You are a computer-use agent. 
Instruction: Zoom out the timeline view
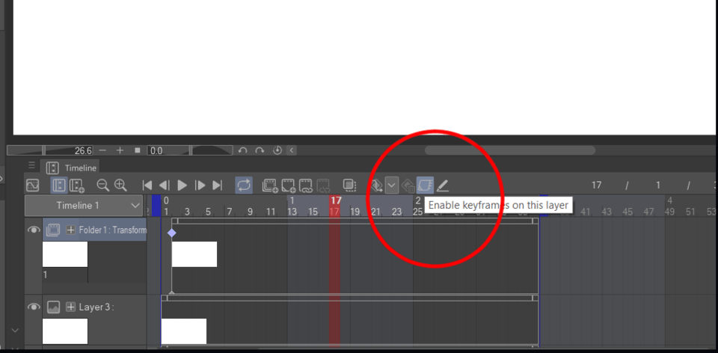[102, 185]
